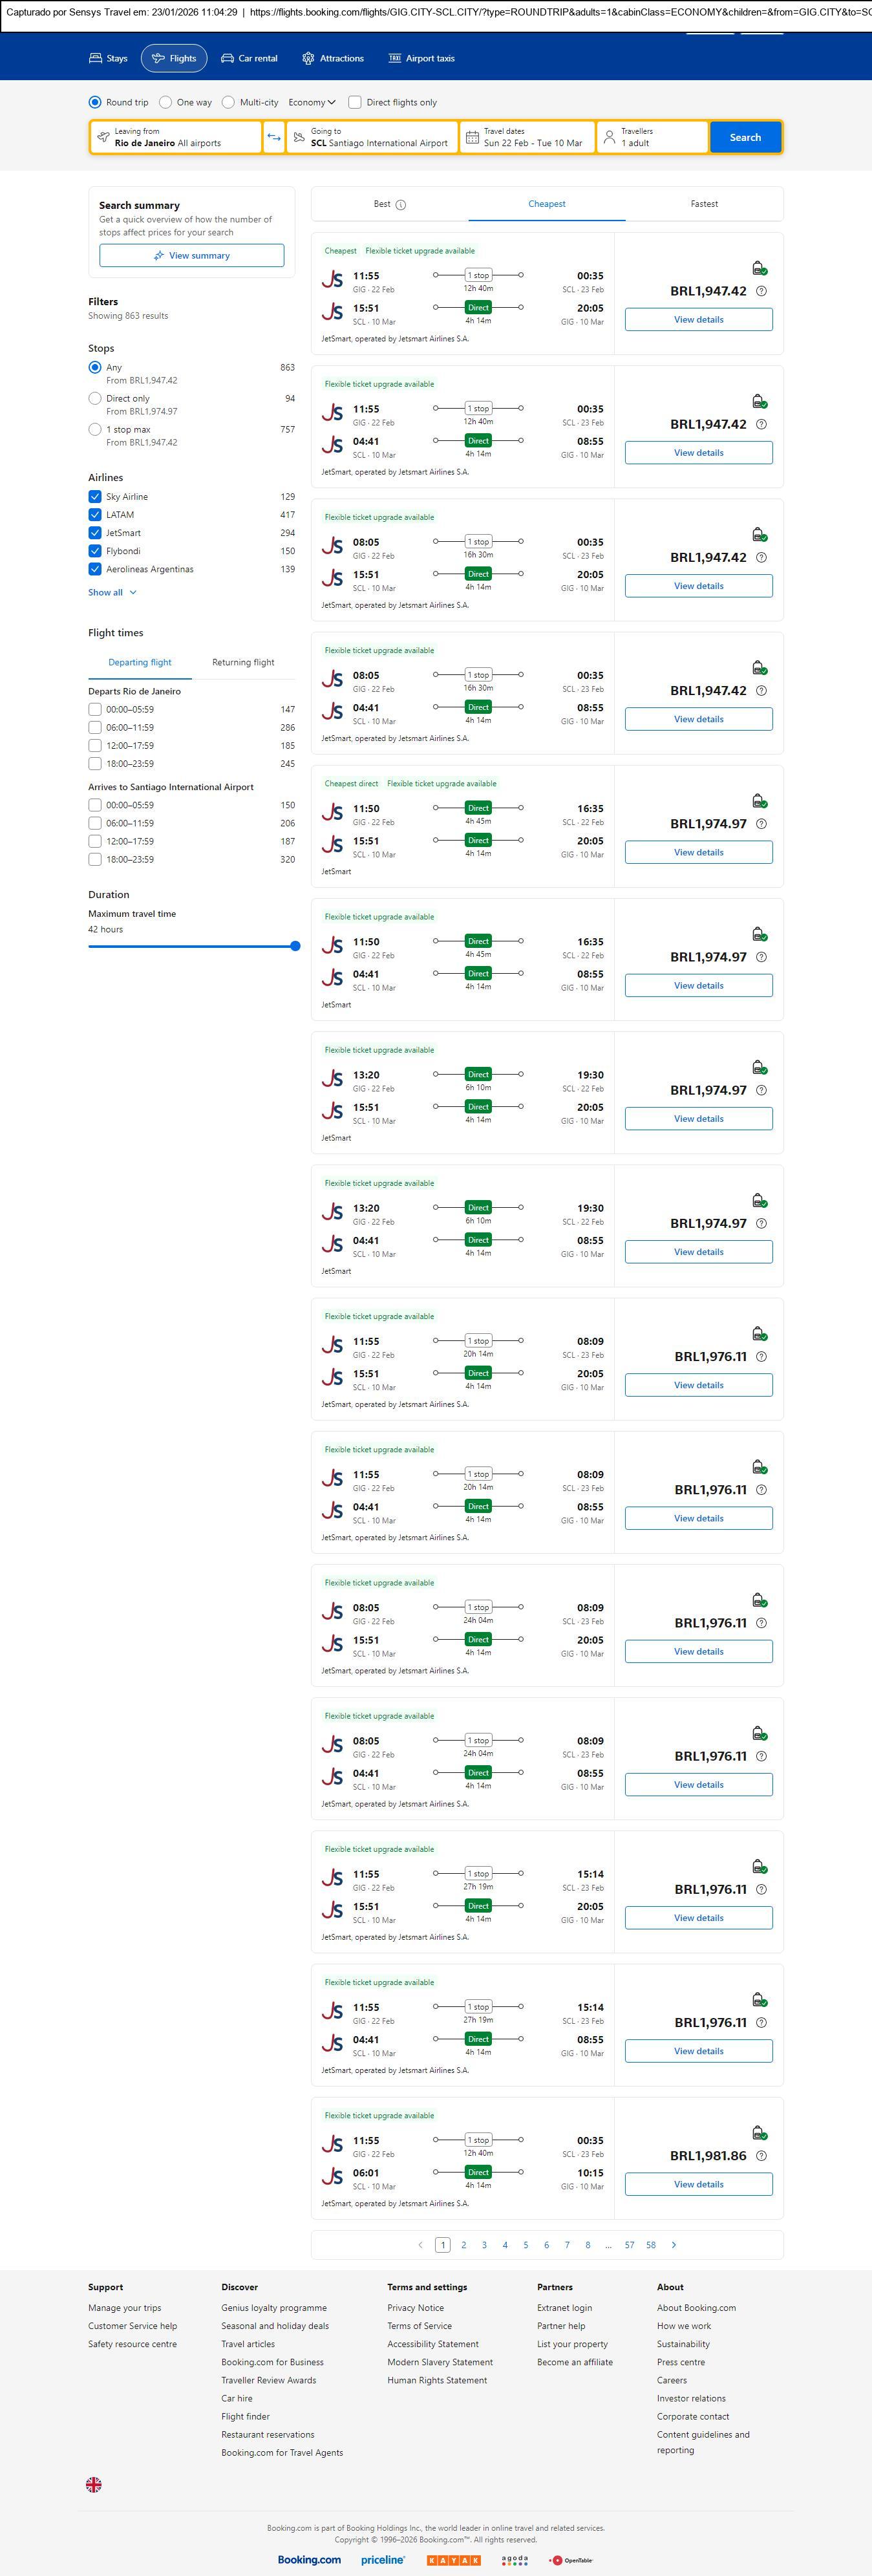The image size is (872, 2576).
Task: Click the swap origin and destination arrows icon
Action: [274, 137]
